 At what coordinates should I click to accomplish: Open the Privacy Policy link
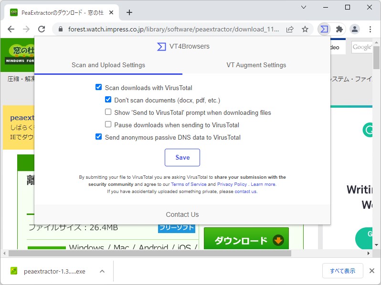coord(232,184)
